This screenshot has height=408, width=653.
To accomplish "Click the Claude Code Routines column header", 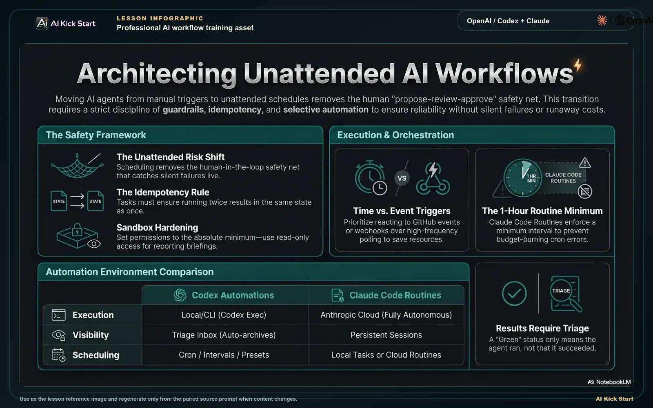I will [x=386, y=295].
